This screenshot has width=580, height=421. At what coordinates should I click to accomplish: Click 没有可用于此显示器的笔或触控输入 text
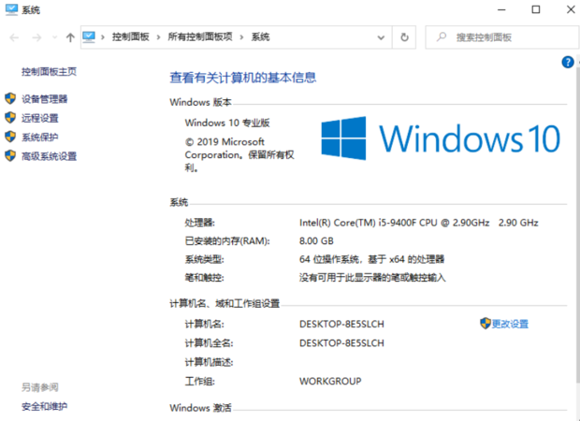click(x=372, y=278)
